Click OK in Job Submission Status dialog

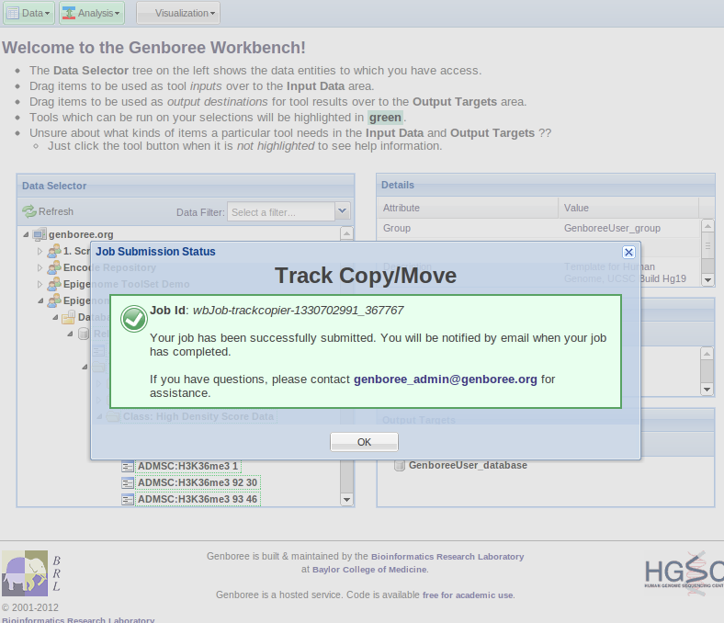pyautogui.click(x=364, y=442)
